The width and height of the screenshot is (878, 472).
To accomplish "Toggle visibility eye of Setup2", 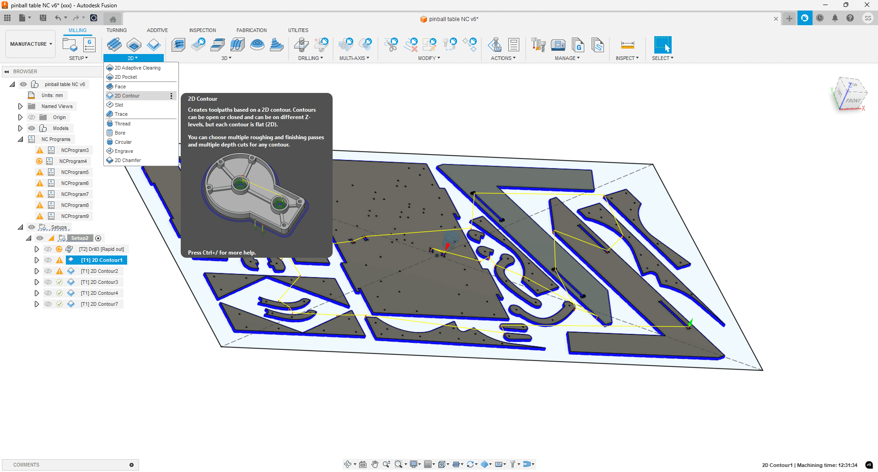I will [x=40, y=238].
